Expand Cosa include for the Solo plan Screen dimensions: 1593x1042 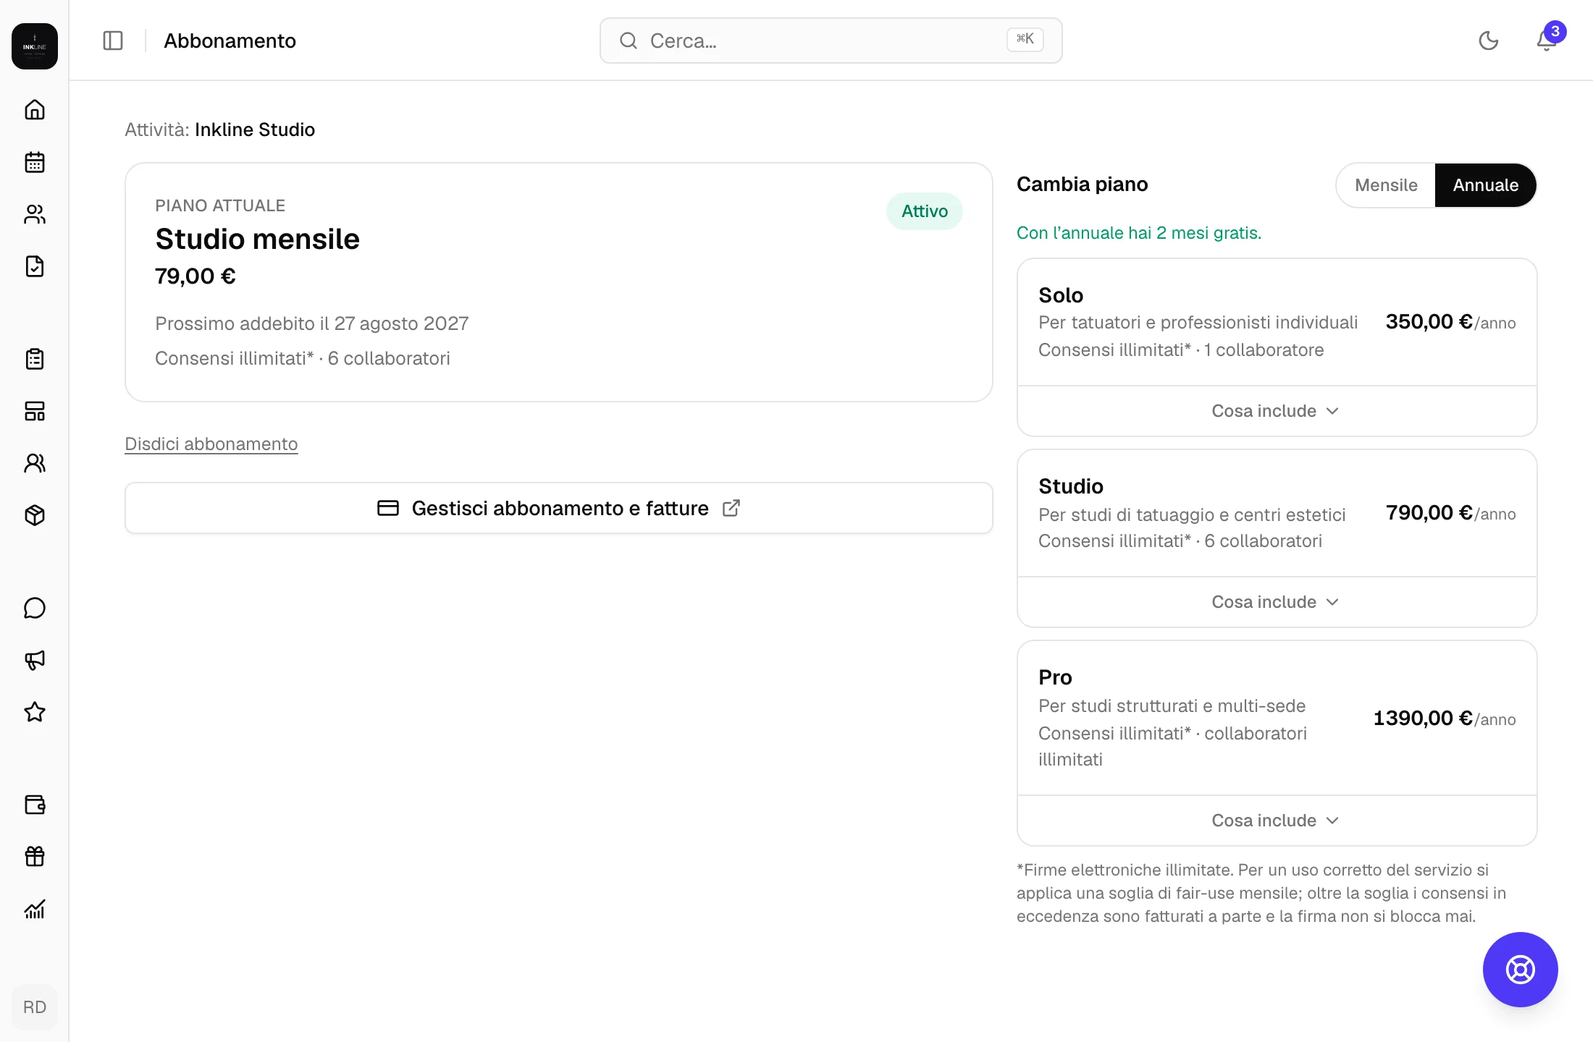(1277, 411)
